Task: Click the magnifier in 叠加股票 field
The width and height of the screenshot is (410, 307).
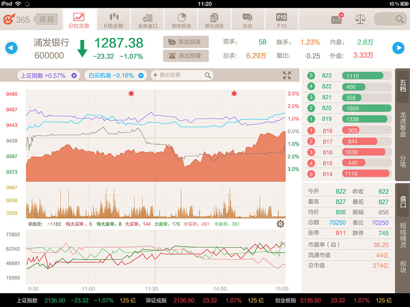Action: [x=208, y=75]
